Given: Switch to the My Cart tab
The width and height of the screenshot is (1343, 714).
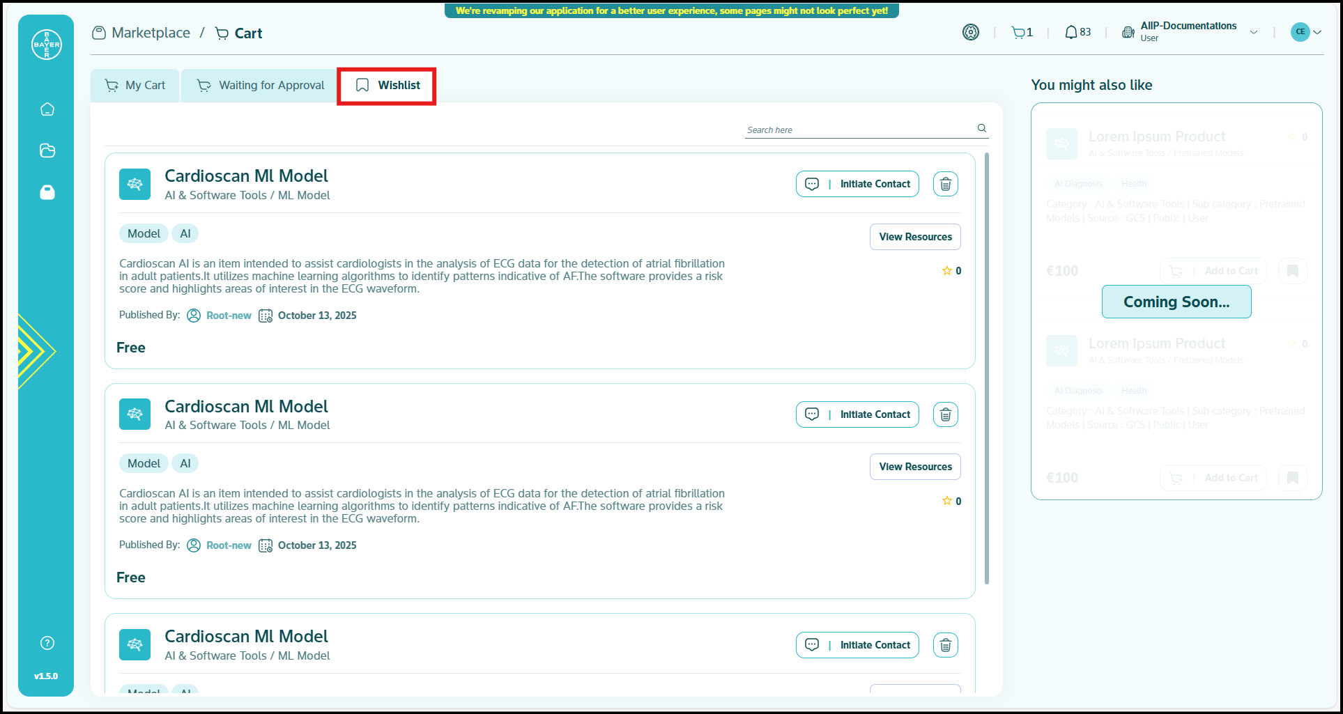Looking at the screenshot, I should (x=135, y=86).
